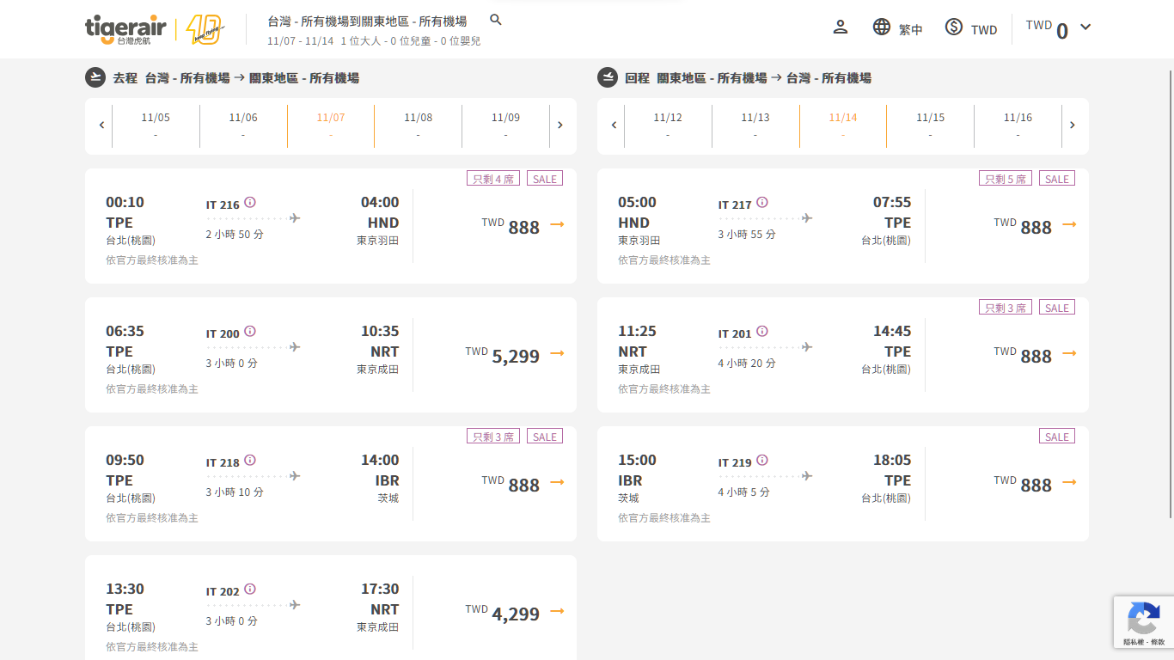Click the dollar currency icon
The height and width of the screenshot is (660, 1174).
[x=954, y=27]
